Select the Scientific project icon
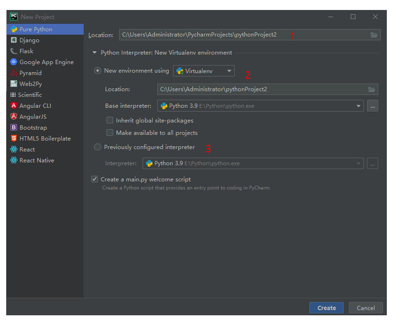The width and height of the screenshot is (393, 321). point(14,94)
